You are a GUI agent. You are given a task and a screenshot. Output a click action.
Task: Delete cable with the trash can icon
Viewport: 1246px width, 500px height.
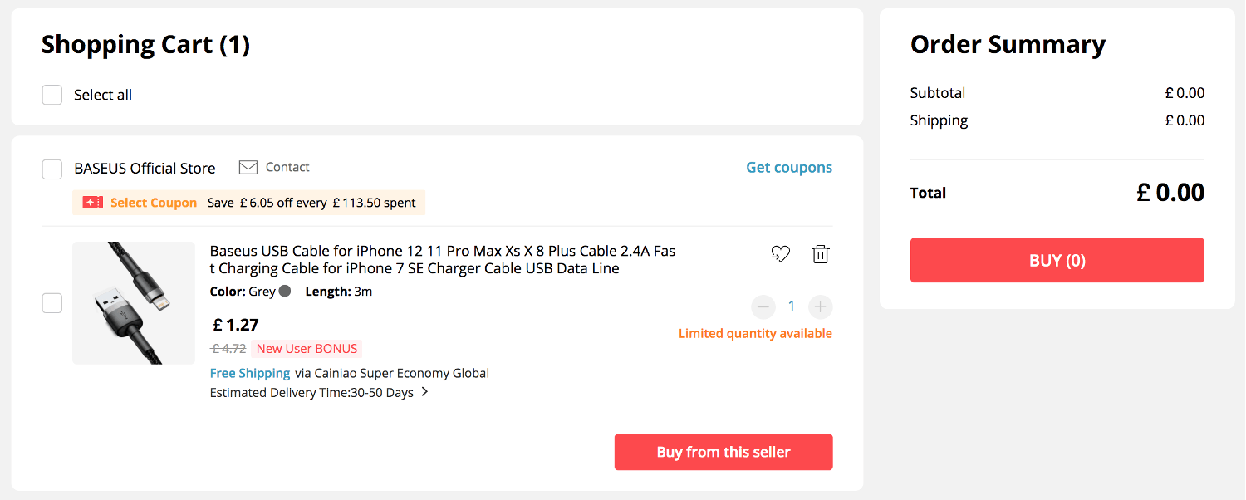click(820, 254)
